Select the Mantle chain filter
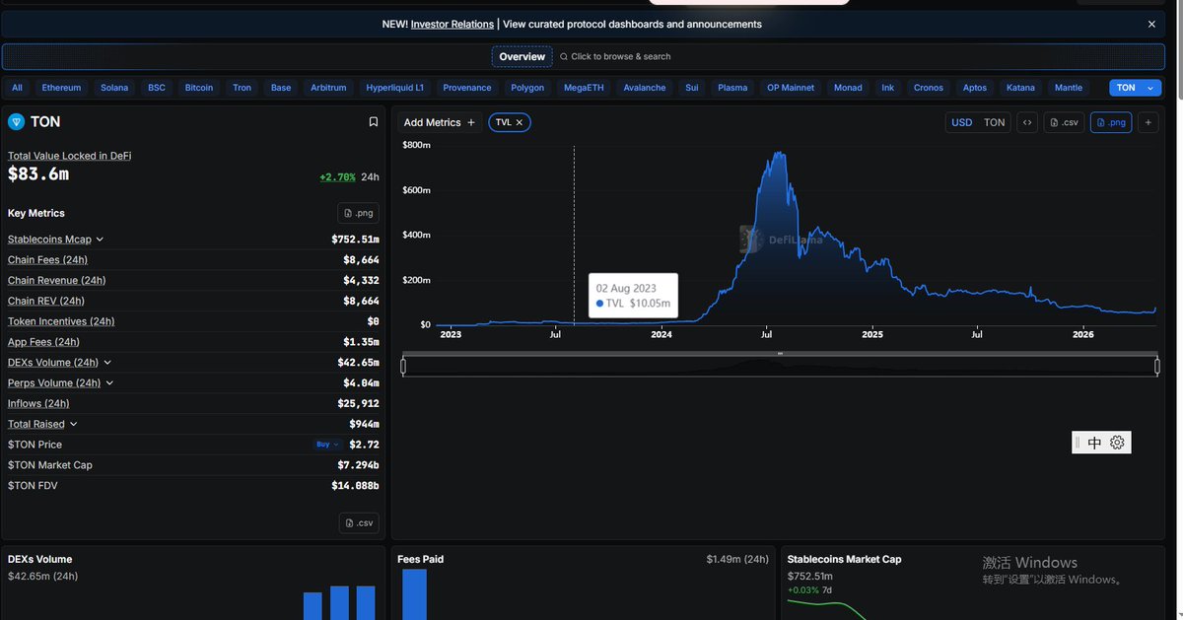 (1069, 88)
